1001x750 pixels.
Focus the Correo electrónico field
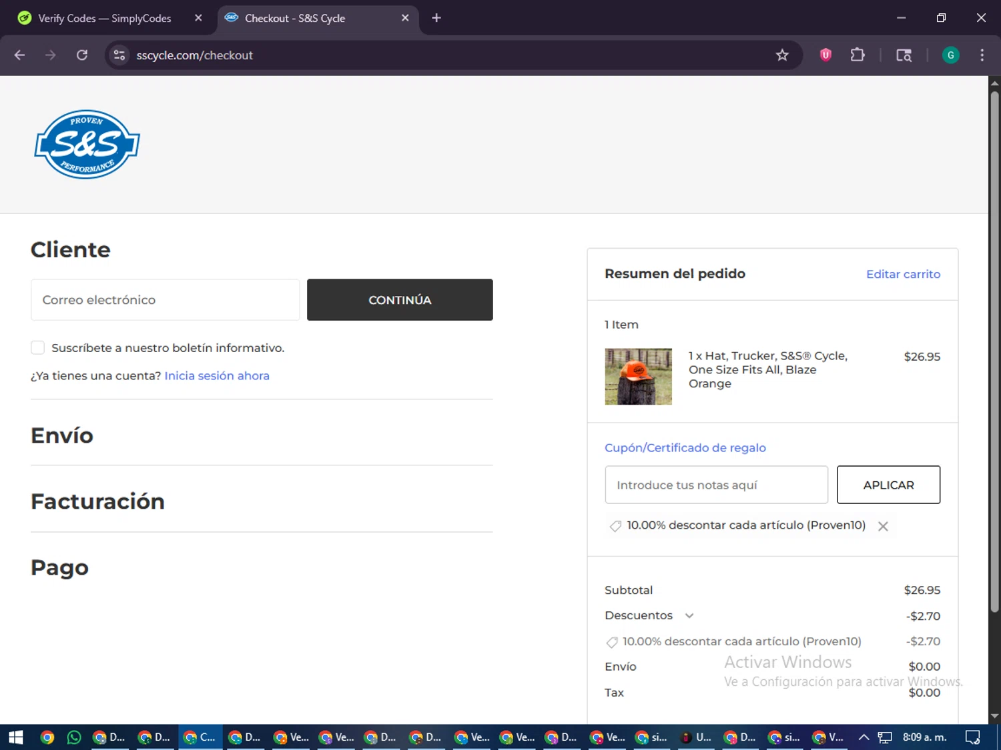[165, 300]
